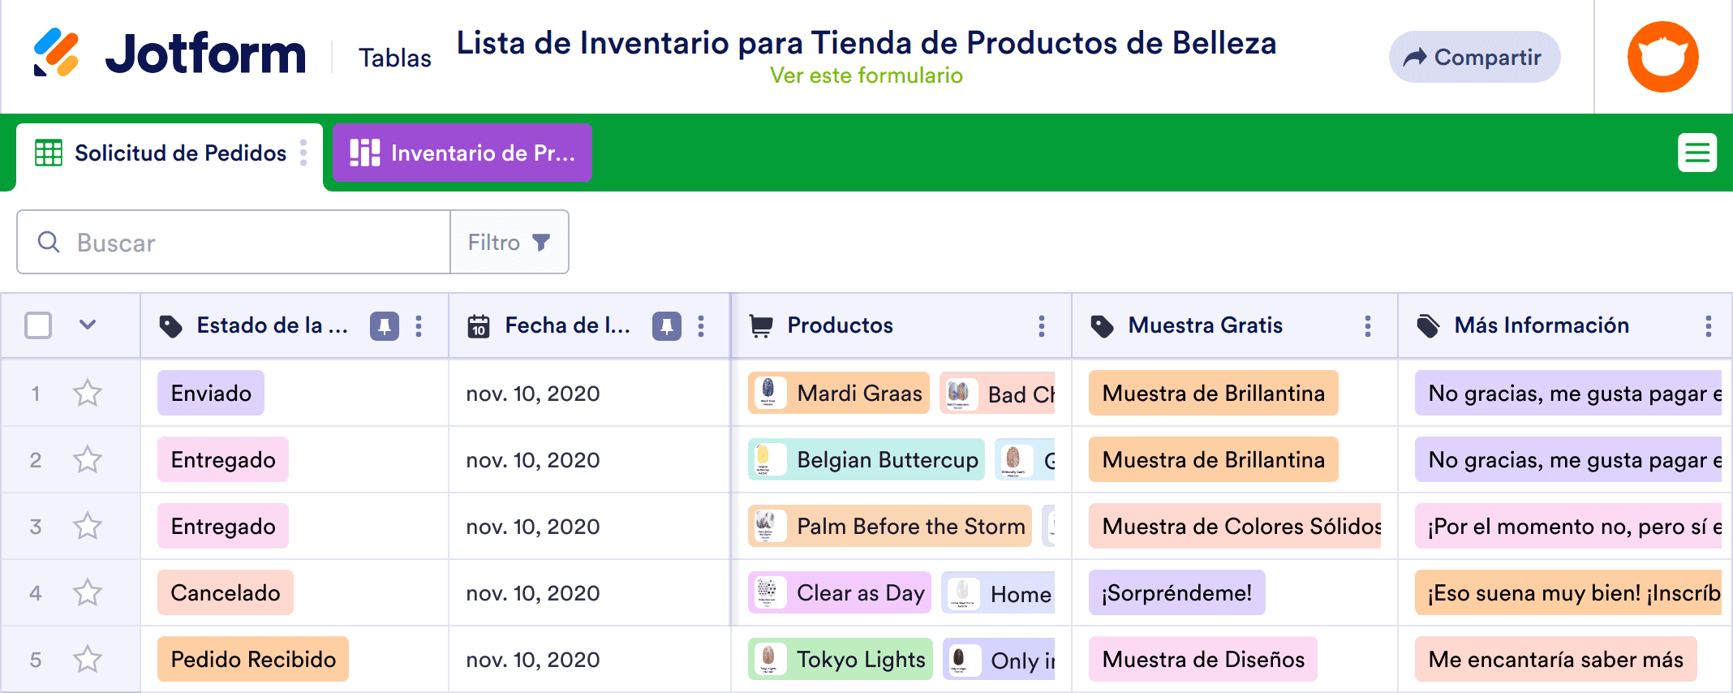Open Muestra Gratis column options menu

pos(1367,326)
